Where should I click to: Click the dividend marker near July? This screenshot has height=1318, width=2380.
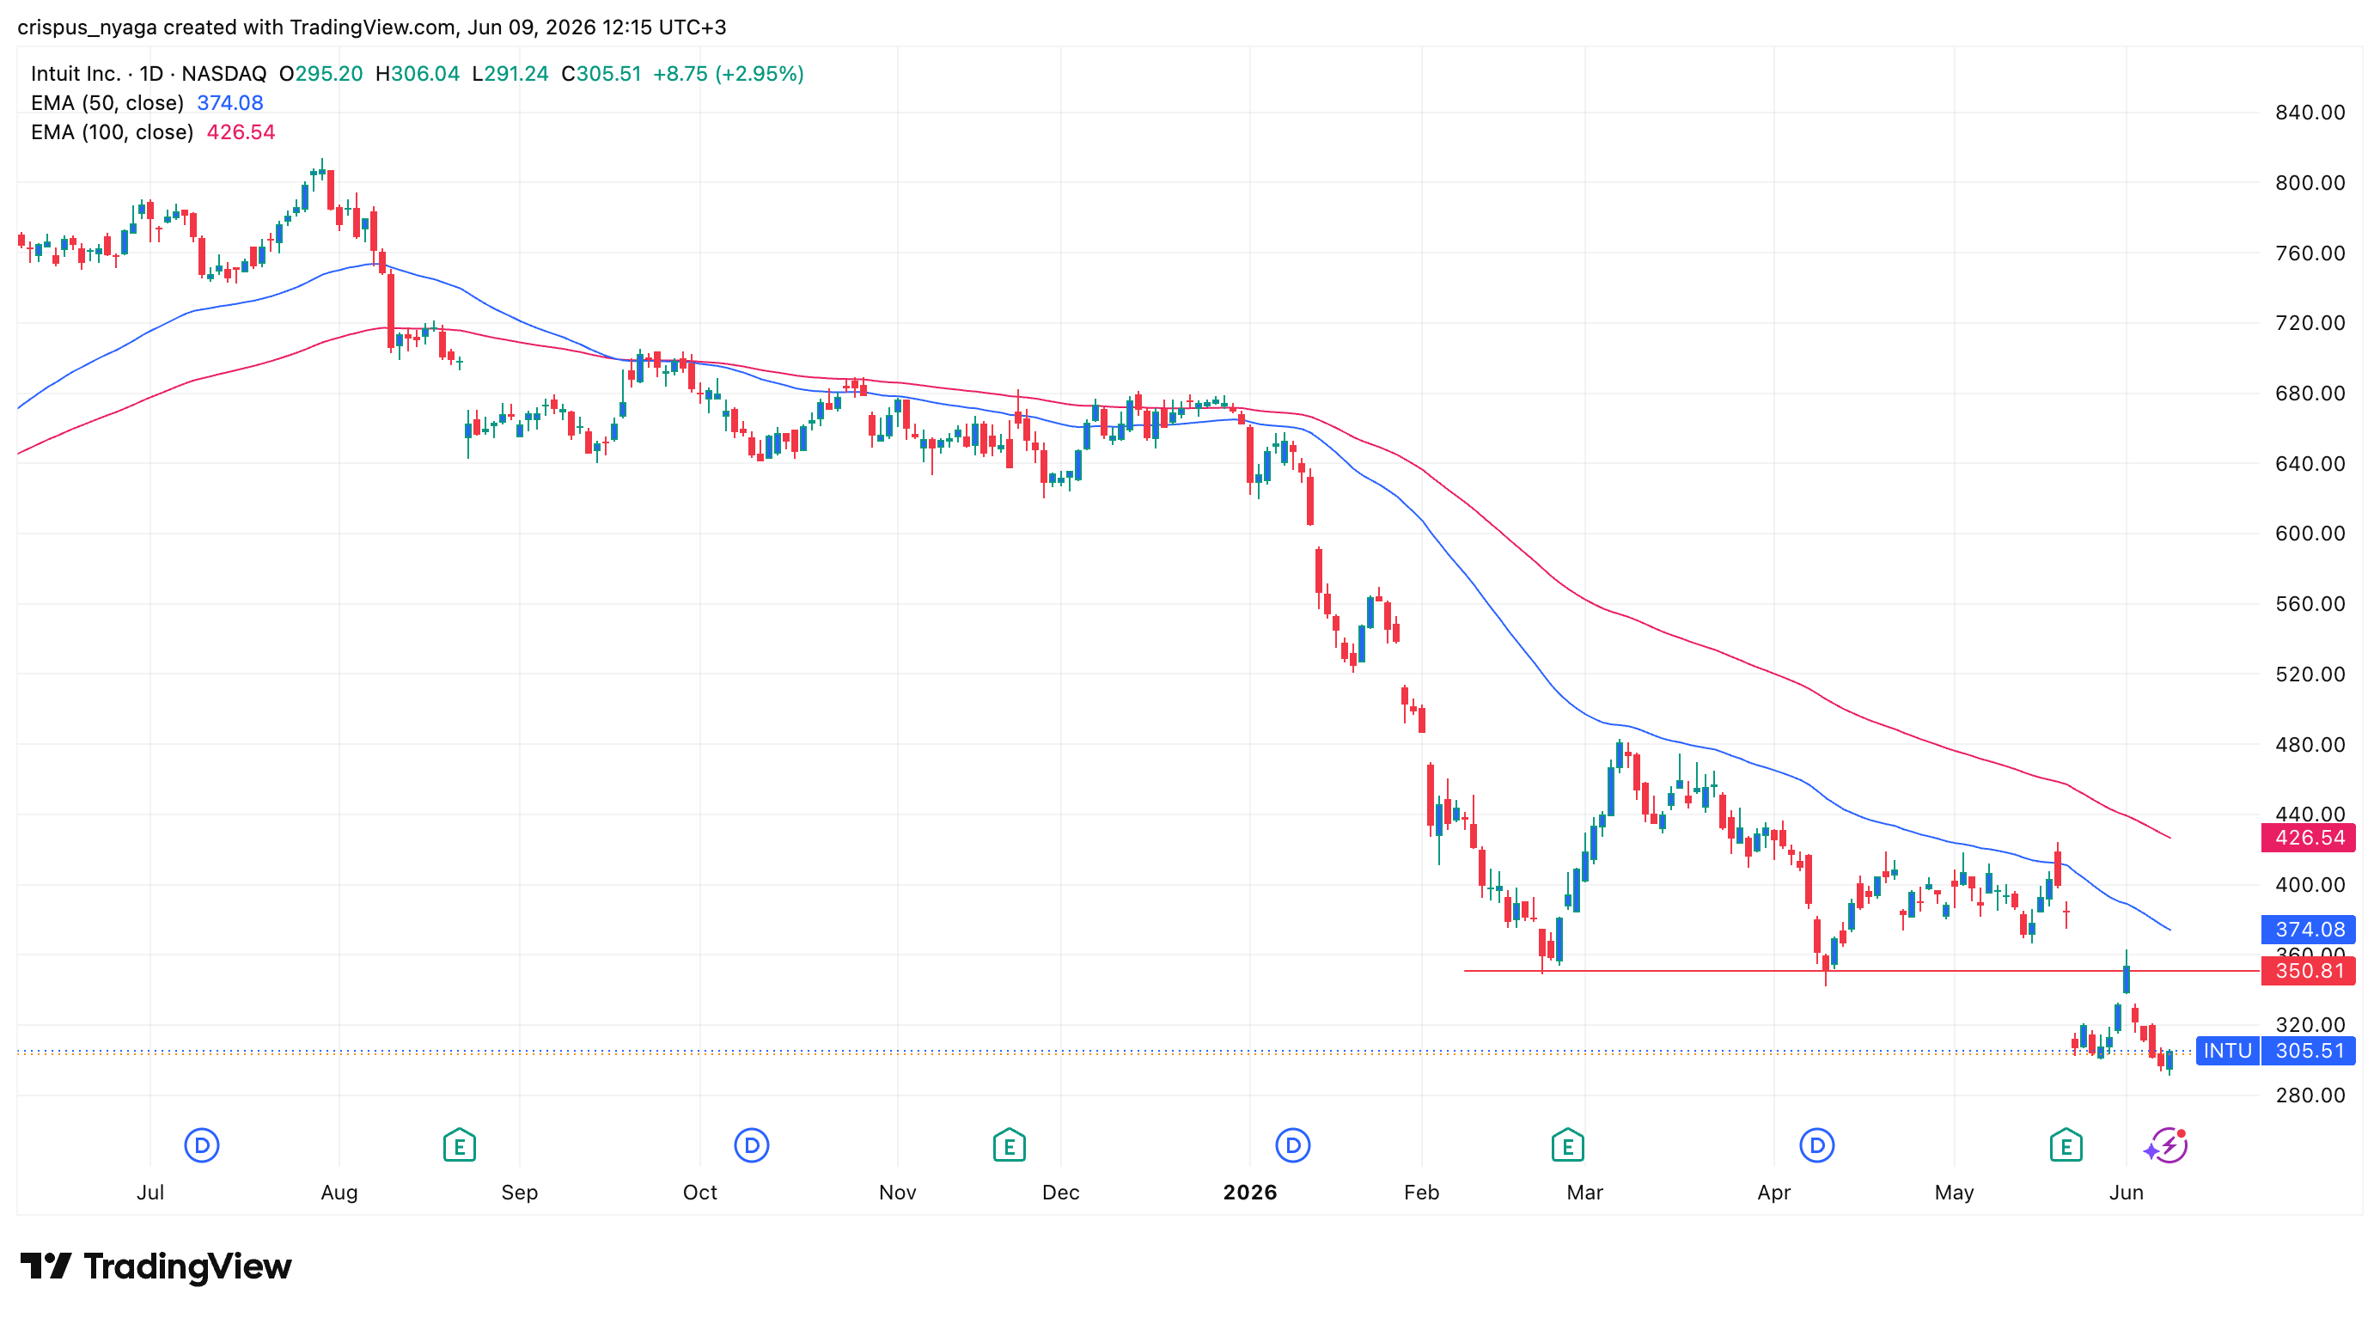click(201, 1145)
